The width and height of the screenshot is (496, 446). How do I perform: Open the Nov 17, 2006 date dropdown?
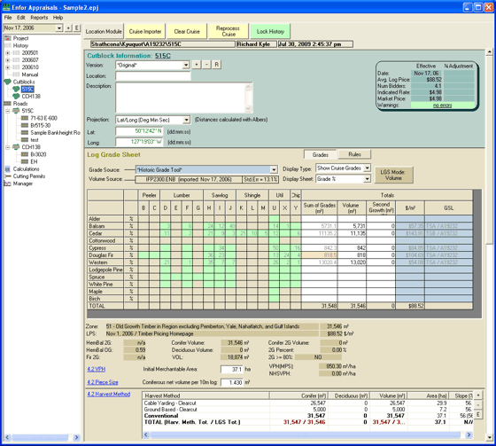[x=59, y=28]
